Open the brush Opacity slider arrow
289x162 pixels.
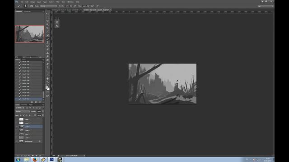(71, 6)
